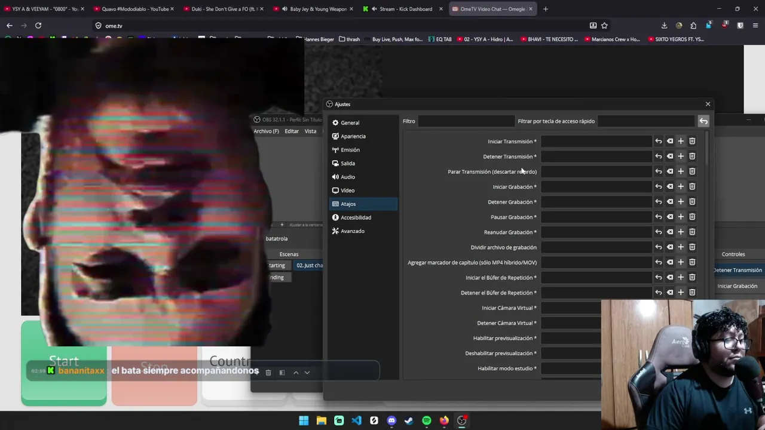The image size is (765, 430).
Task: Click the Iniciar Transmisión hotkey field
Action: pyautogui.click(x=596, y=142)
